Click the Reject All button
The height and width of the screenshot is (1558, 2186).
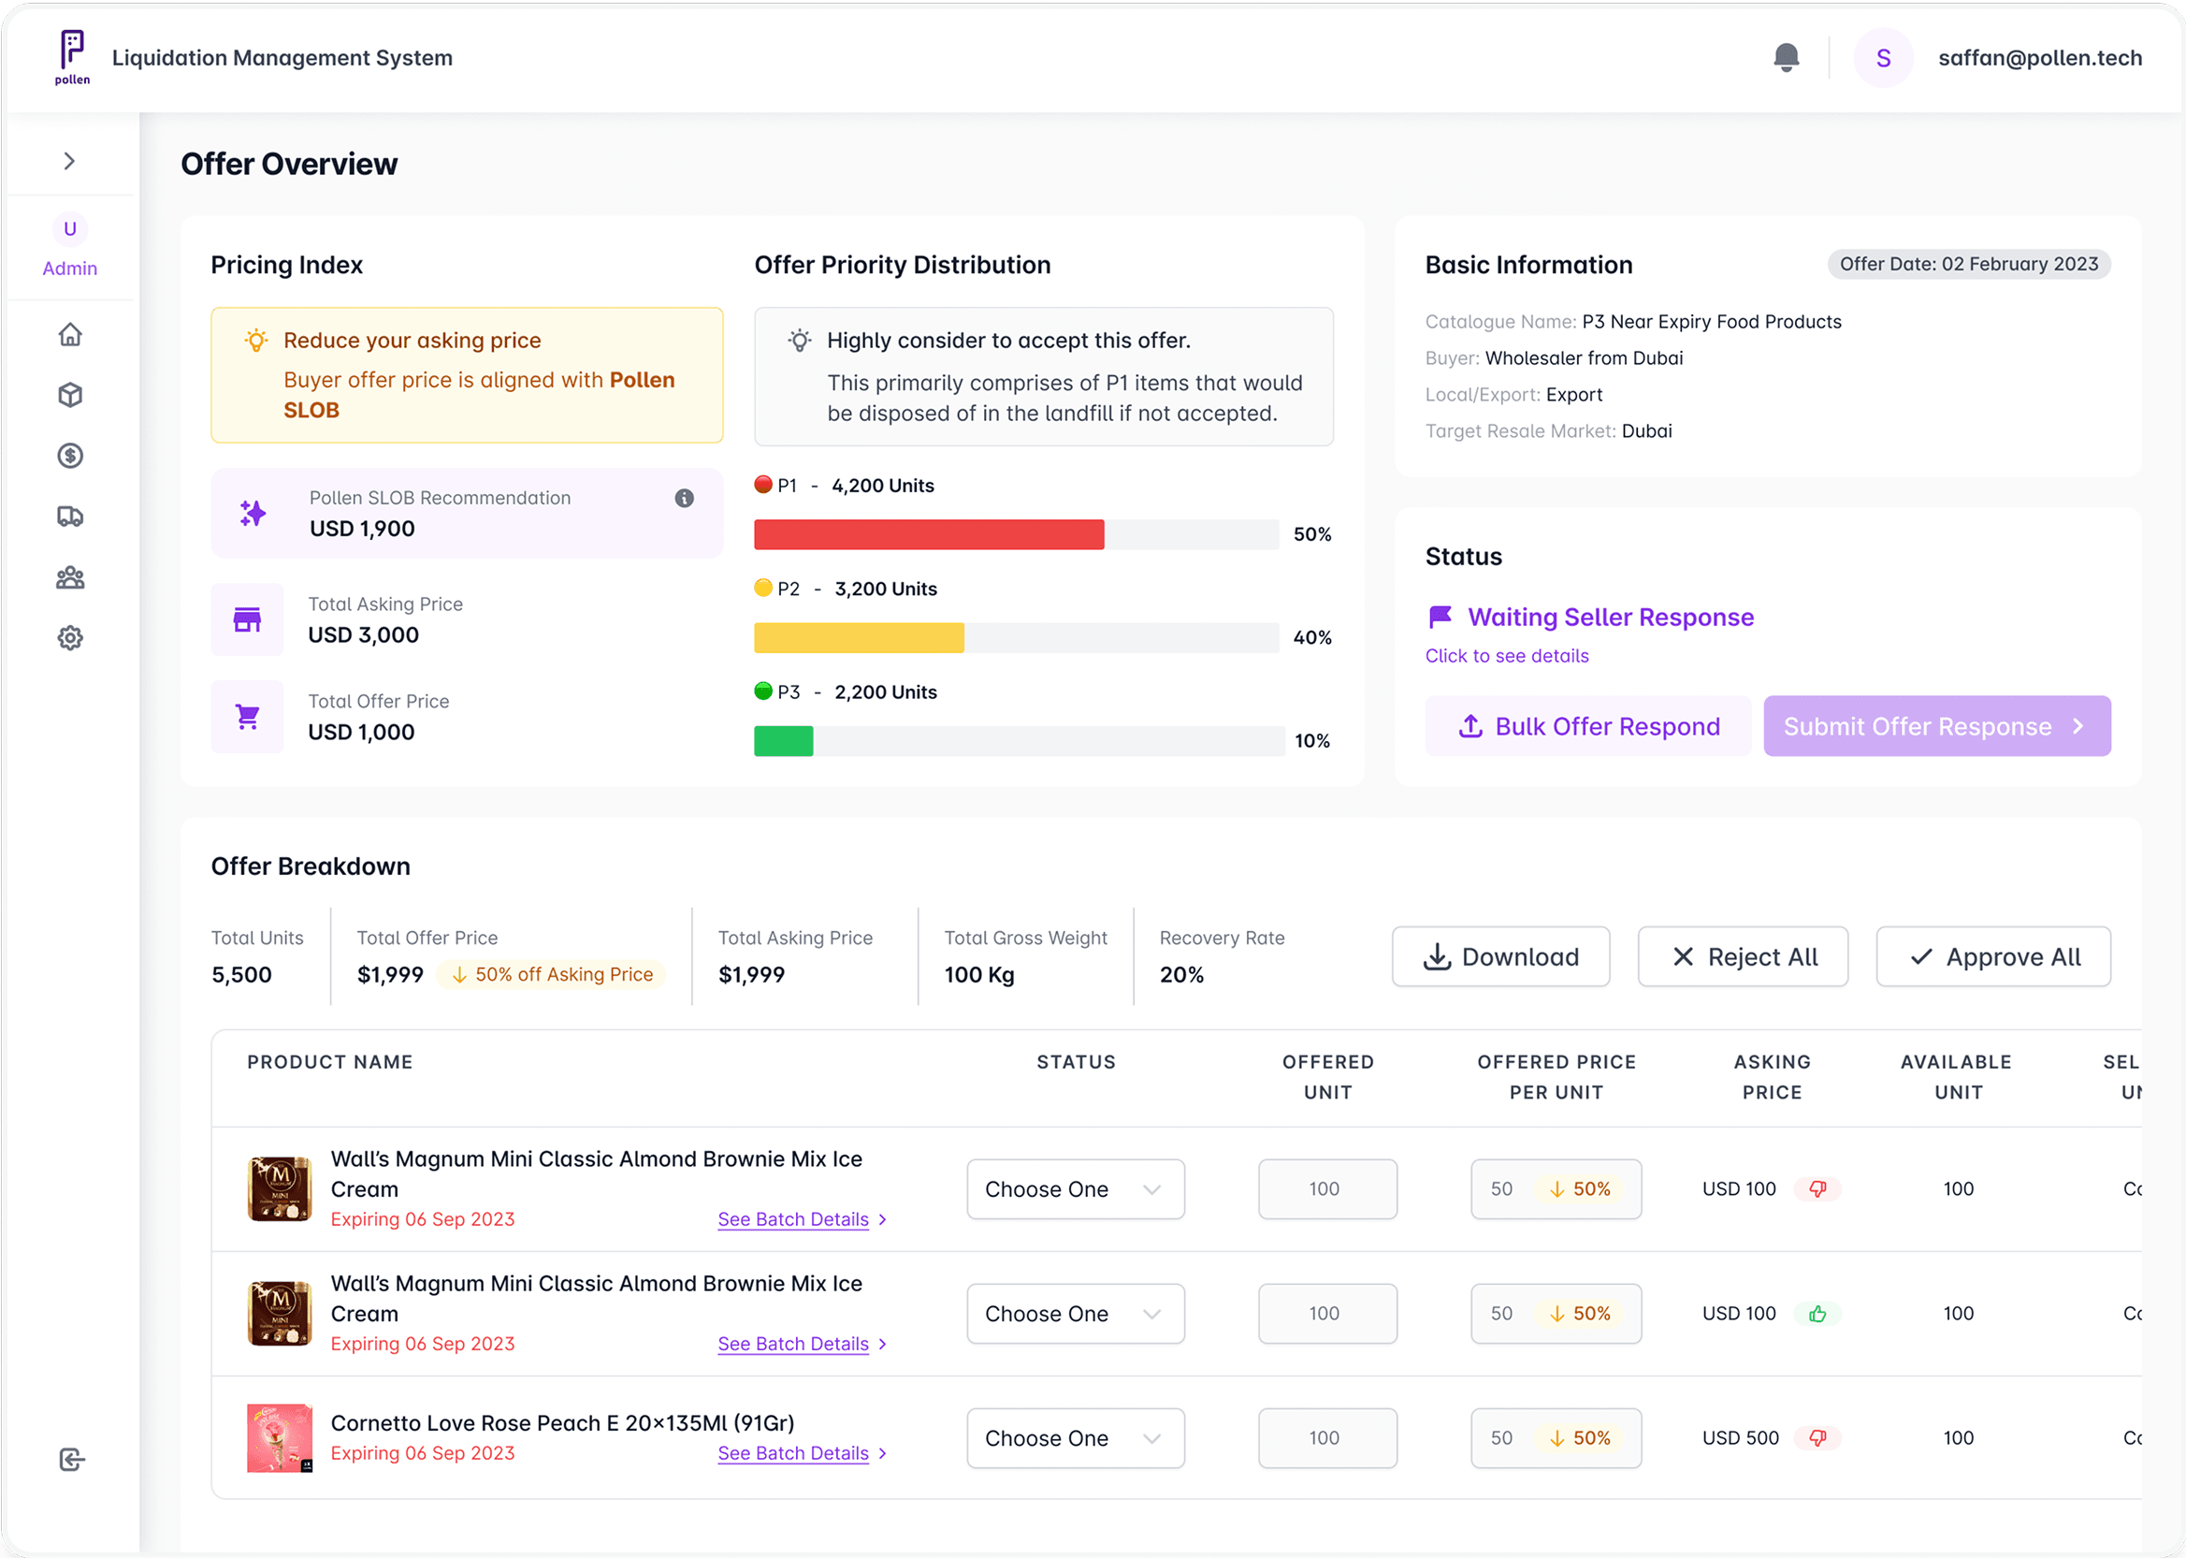click(1742, 956)
